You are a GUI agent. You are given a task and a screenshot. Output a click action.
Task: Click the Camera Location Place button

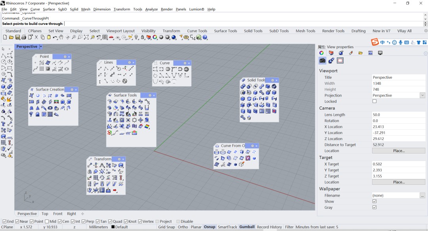click(399, 151)
